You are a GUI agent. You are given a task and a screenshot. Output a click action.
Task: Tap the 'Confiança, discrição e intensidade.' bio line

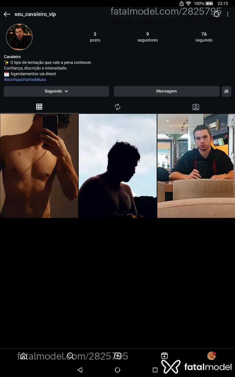(36, 68)
